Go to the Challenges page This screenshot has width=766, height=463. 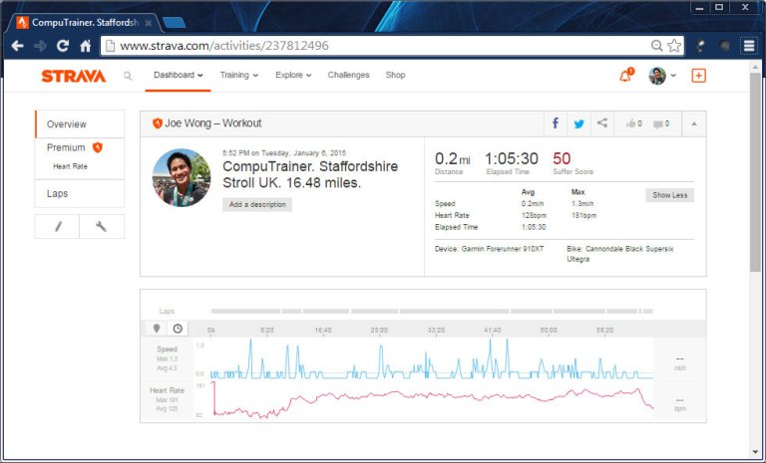click(348, 75)
